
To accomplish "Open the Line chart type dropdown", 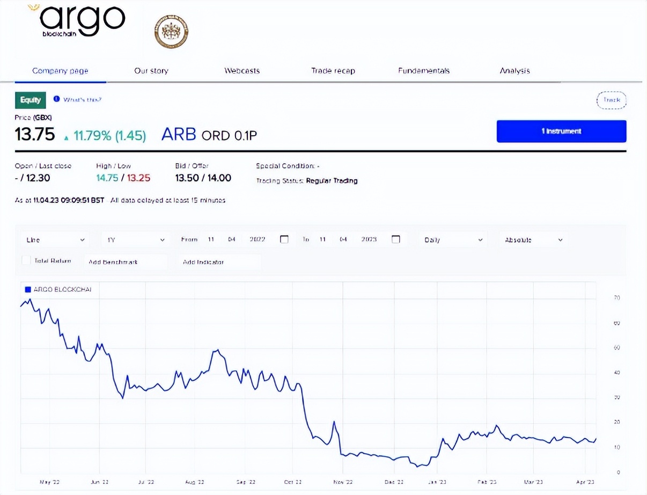I will coord(55,240).
